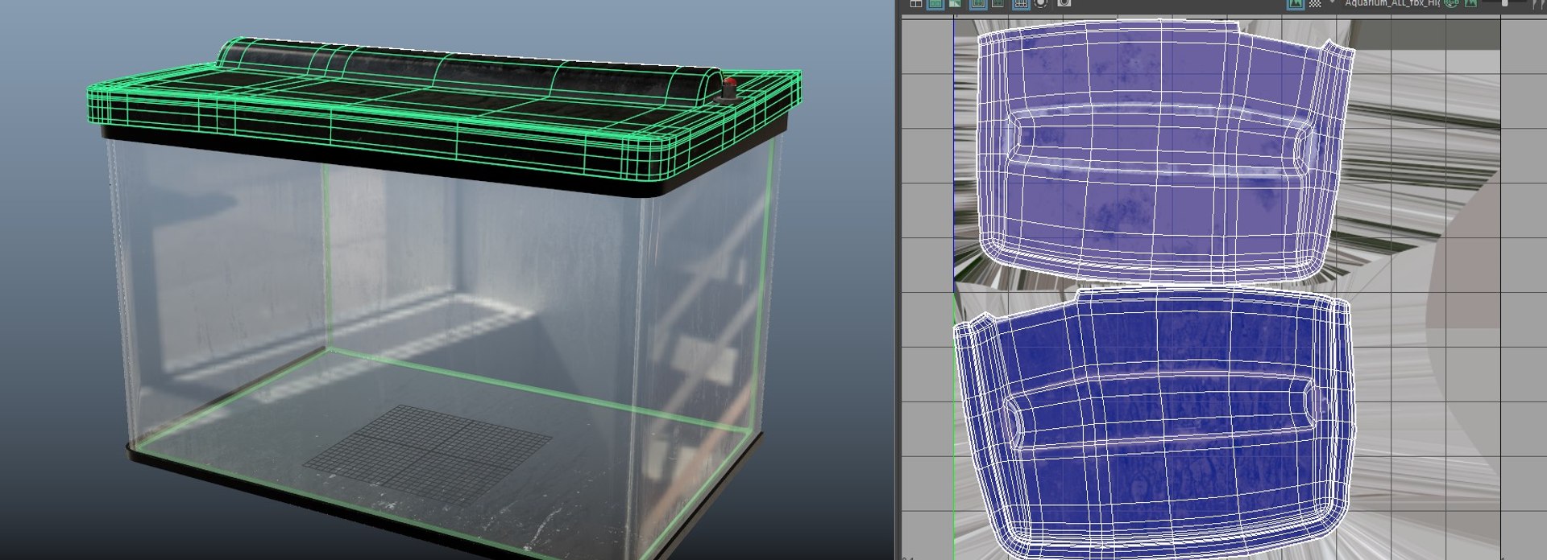Click the camera UV snapshot icon

point(1064,3)
